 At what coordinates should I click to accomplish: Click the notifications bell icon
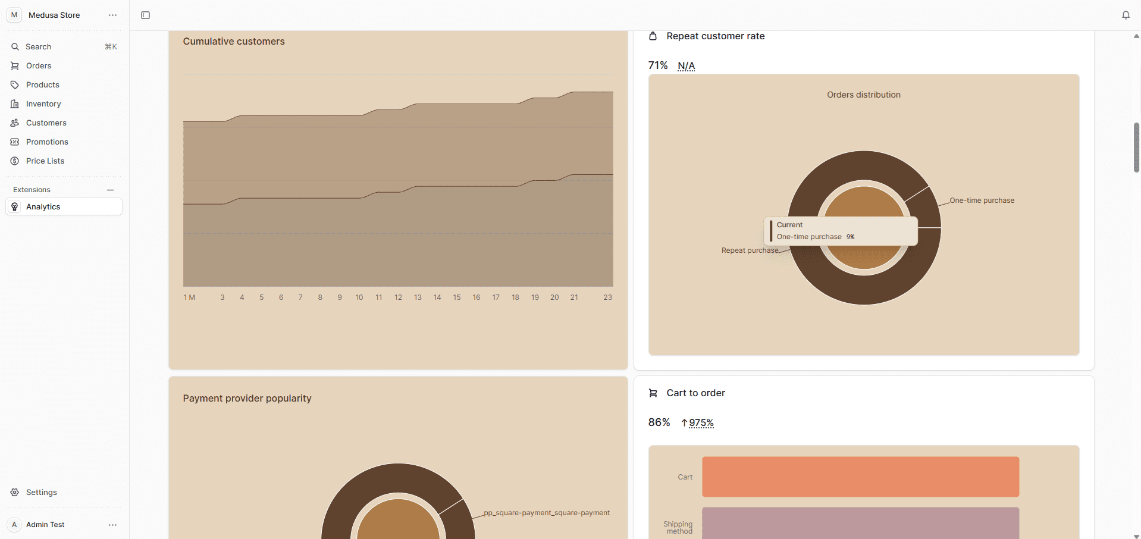pos(1126,15)
